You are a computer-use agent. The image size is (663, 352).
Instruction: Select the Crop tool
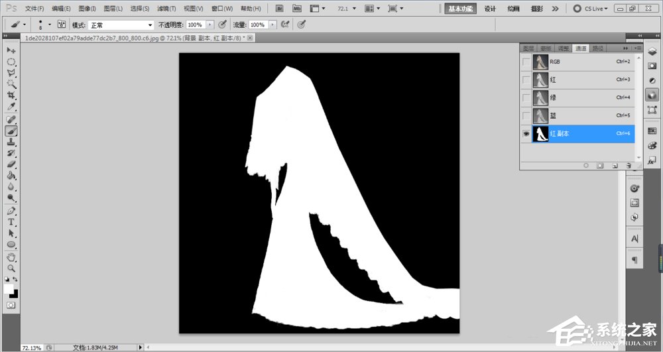[x=11, y=95]
